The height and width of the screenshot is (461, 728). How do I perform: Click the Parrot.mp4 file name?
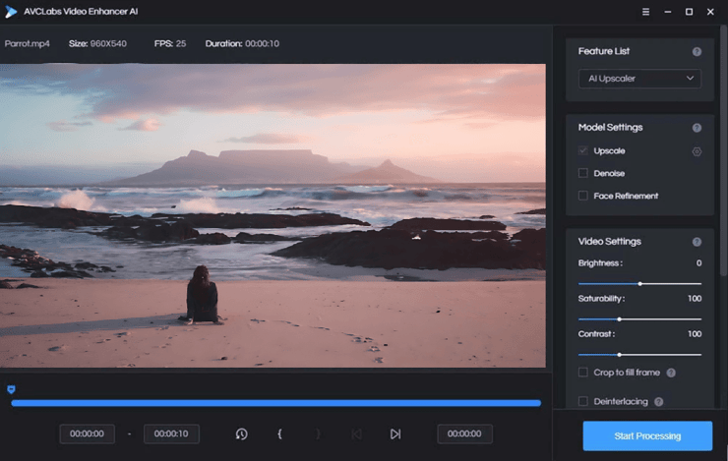click(x=27, y=43)
